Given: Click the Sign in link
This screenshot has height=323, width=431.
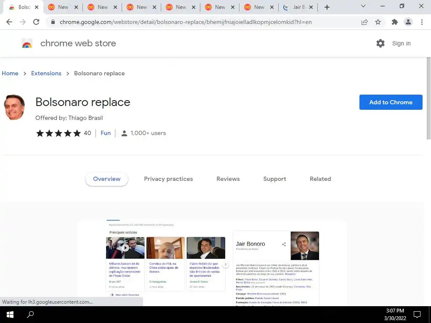Looking at the screenshot, I should pyautogui.click(x=401, y=43).
